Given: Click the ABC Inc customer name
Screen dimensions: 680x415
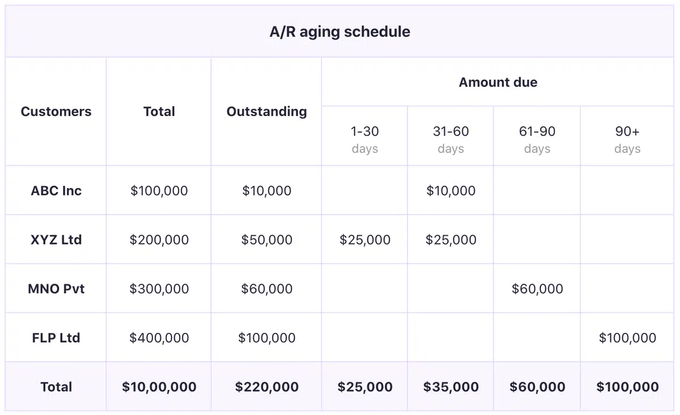Looking at the screenshot, I should (56, 191).
